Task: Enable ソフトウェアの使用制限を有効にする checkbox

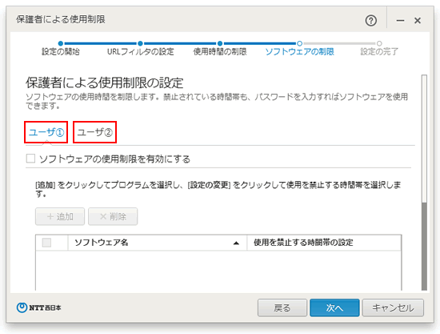Action: pos(30,159)
